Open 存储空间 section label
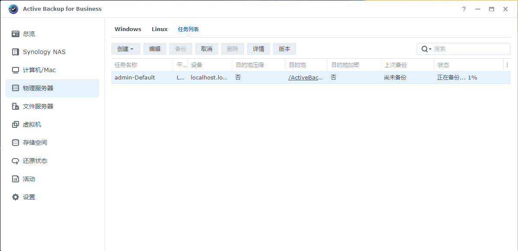The height and width of the screenshot is (251, 518). coord(35,143)
